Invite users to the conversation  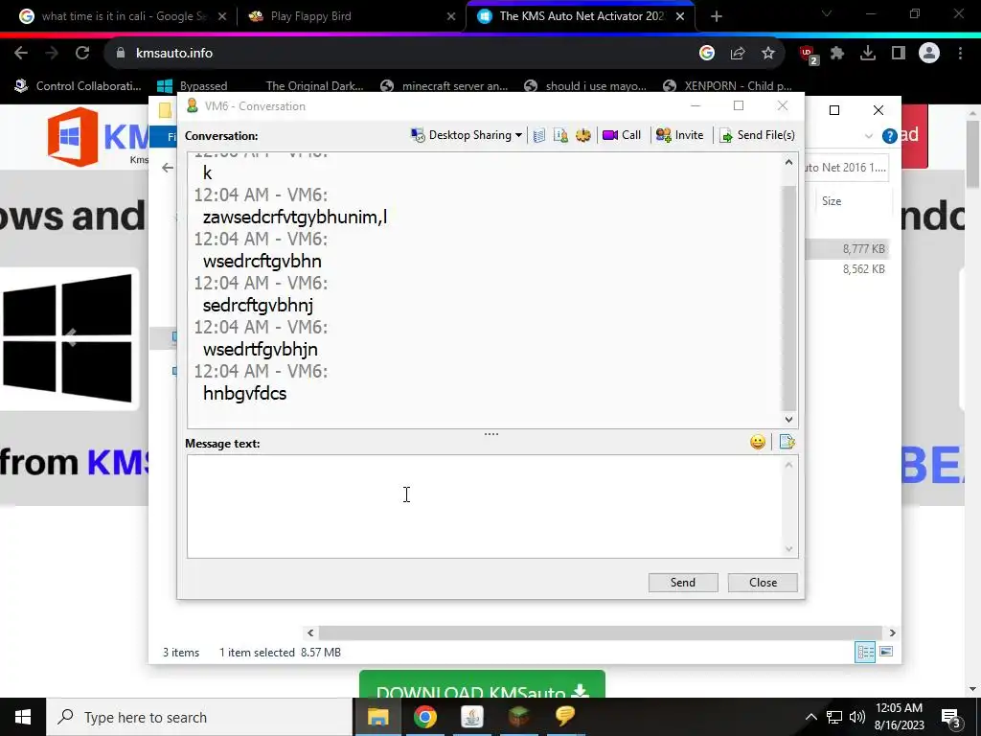(679, 135)
